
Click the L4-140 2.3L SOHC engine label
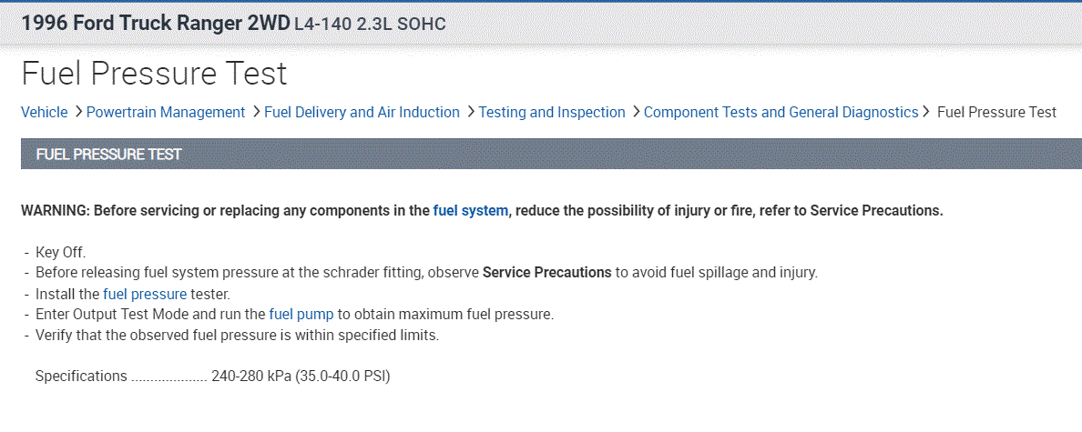[x=370, y=25]
